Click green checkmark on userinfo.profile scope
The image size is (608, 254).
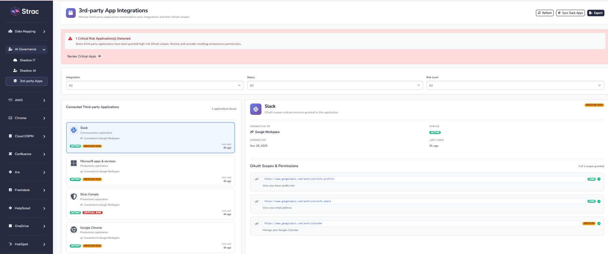coord(599,179)
